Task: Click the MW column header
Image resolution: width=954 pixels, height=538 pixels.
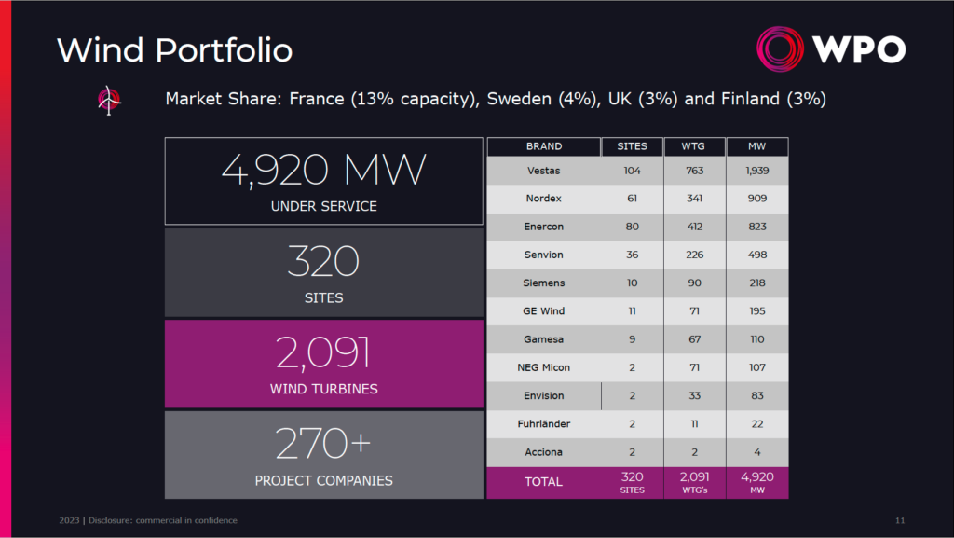Action: [x=756, y=147]
